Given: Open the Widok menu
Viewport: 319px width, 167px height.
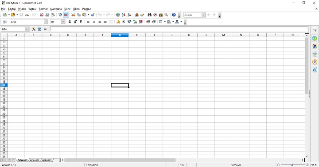Looking at the screenshot, I should [22, 9].
